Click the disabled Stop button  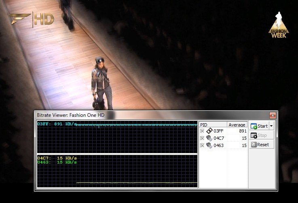click(262, 135)
